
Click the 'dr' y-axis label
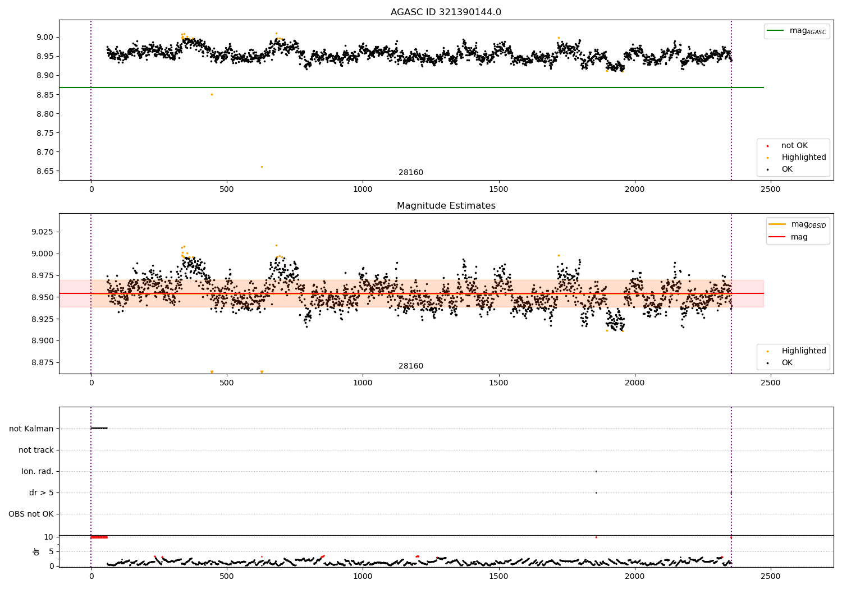click(36, 551)
